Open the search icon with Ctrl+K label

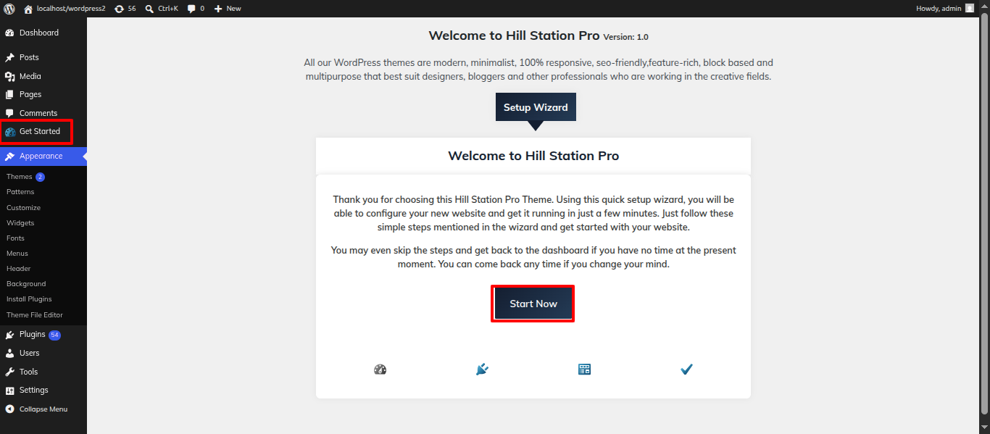pos(149,9)
